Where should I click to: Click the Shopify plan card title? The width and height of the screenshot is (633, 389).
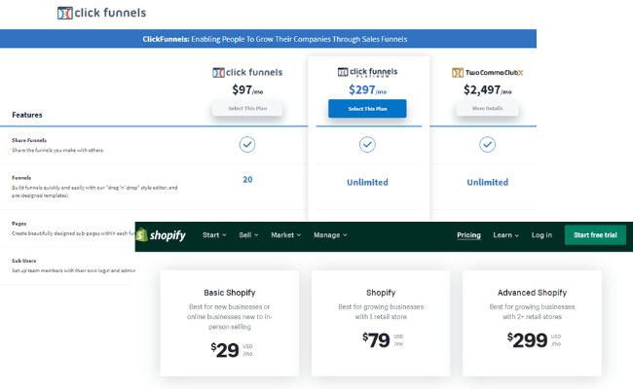coord(381,293)
